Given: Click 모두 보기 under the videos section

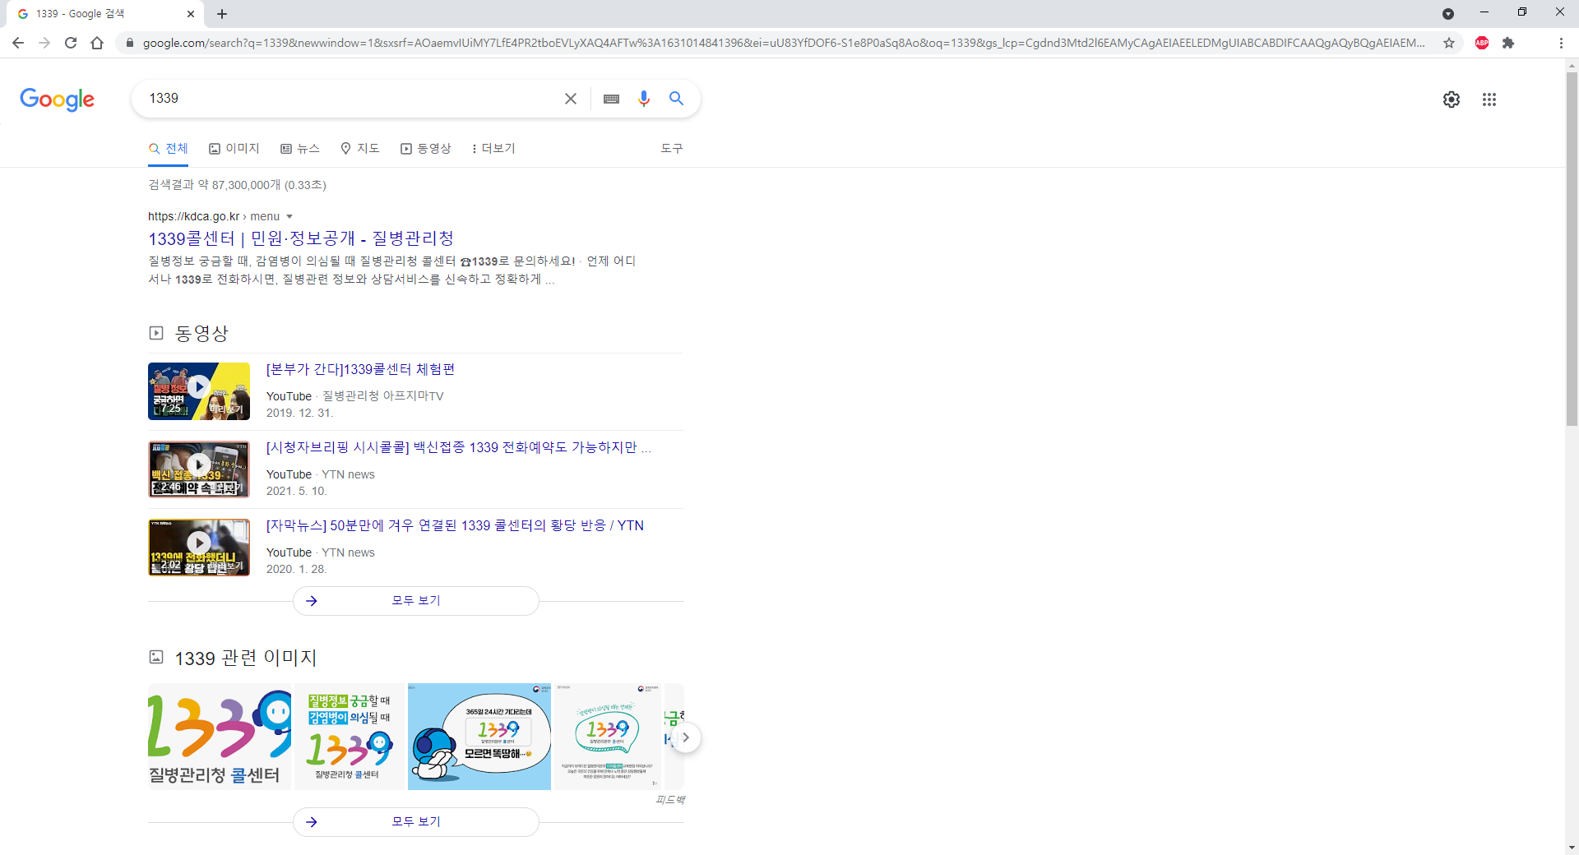Looking at the screenshot, I should click(x=416, y=601).
